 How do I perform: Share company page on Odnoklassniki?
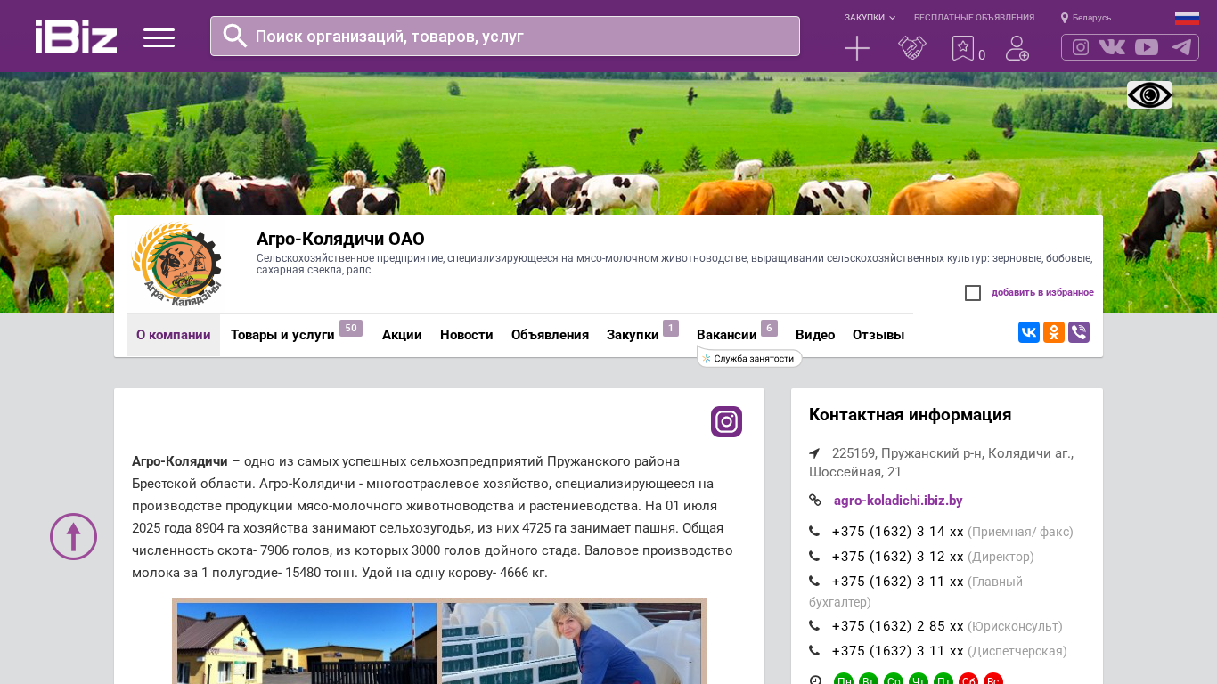tap(1054, 332)
